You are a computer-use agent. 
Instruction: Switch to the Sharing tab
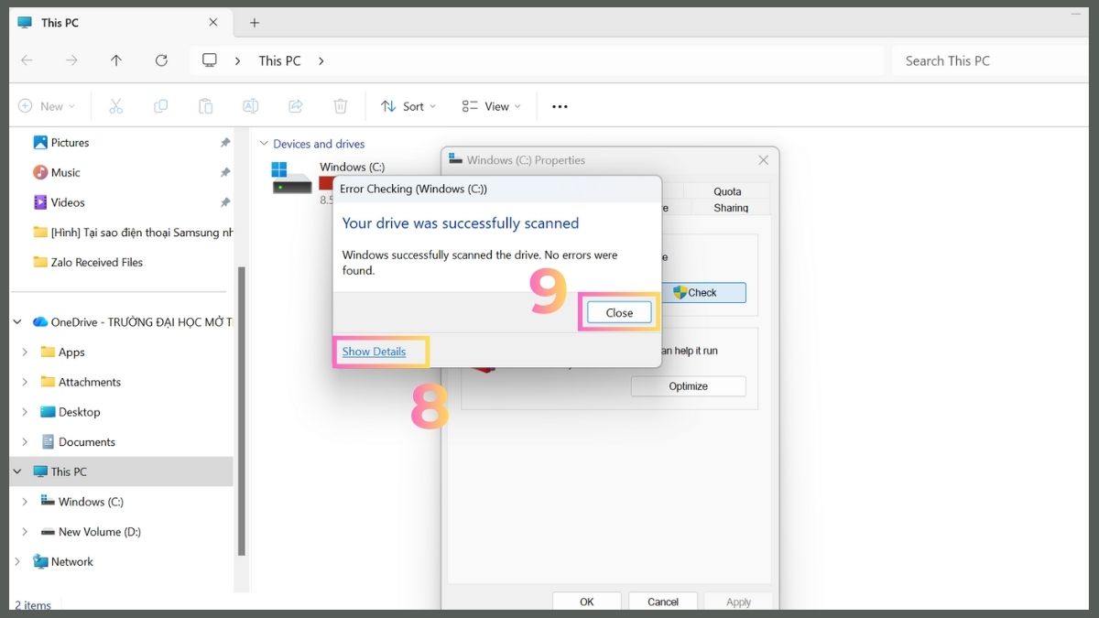(x=731, y=208)
